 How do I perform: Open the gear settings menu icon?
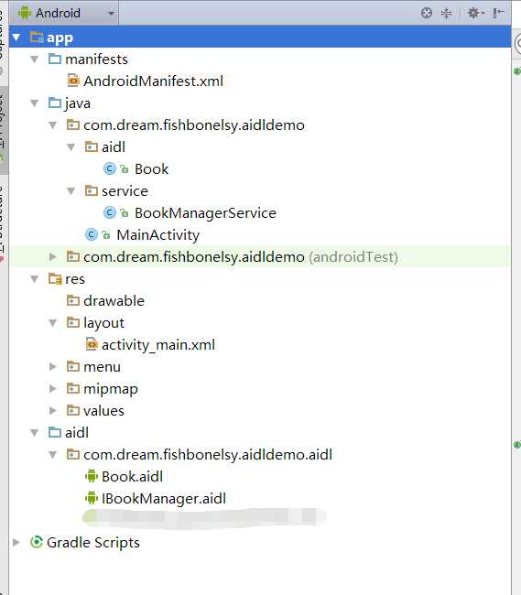click(x=476, y=13)
